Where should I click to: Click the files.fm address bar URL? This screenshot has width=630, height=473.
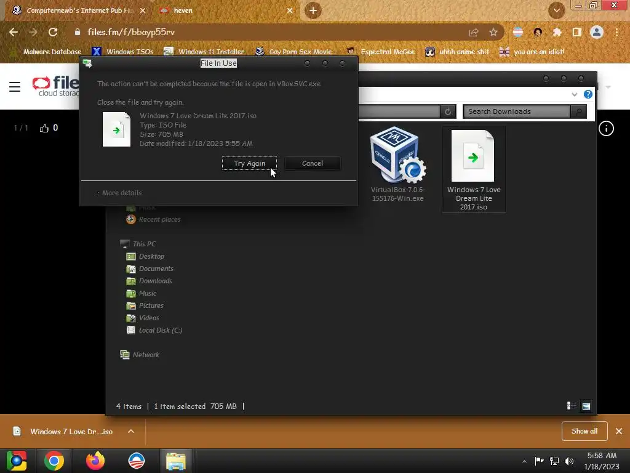[131, 32]
